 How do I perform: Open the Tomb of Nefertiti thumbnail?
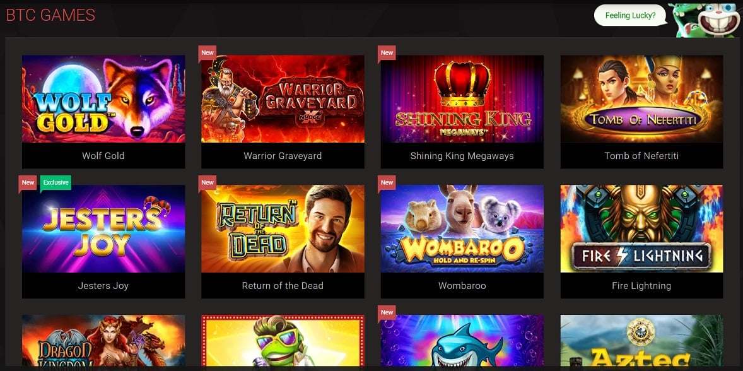641,98
